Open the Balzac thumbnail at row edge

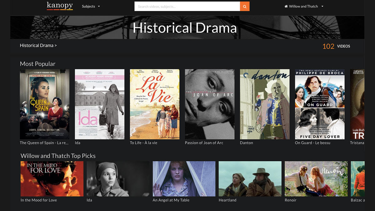(x=358, y=179)
